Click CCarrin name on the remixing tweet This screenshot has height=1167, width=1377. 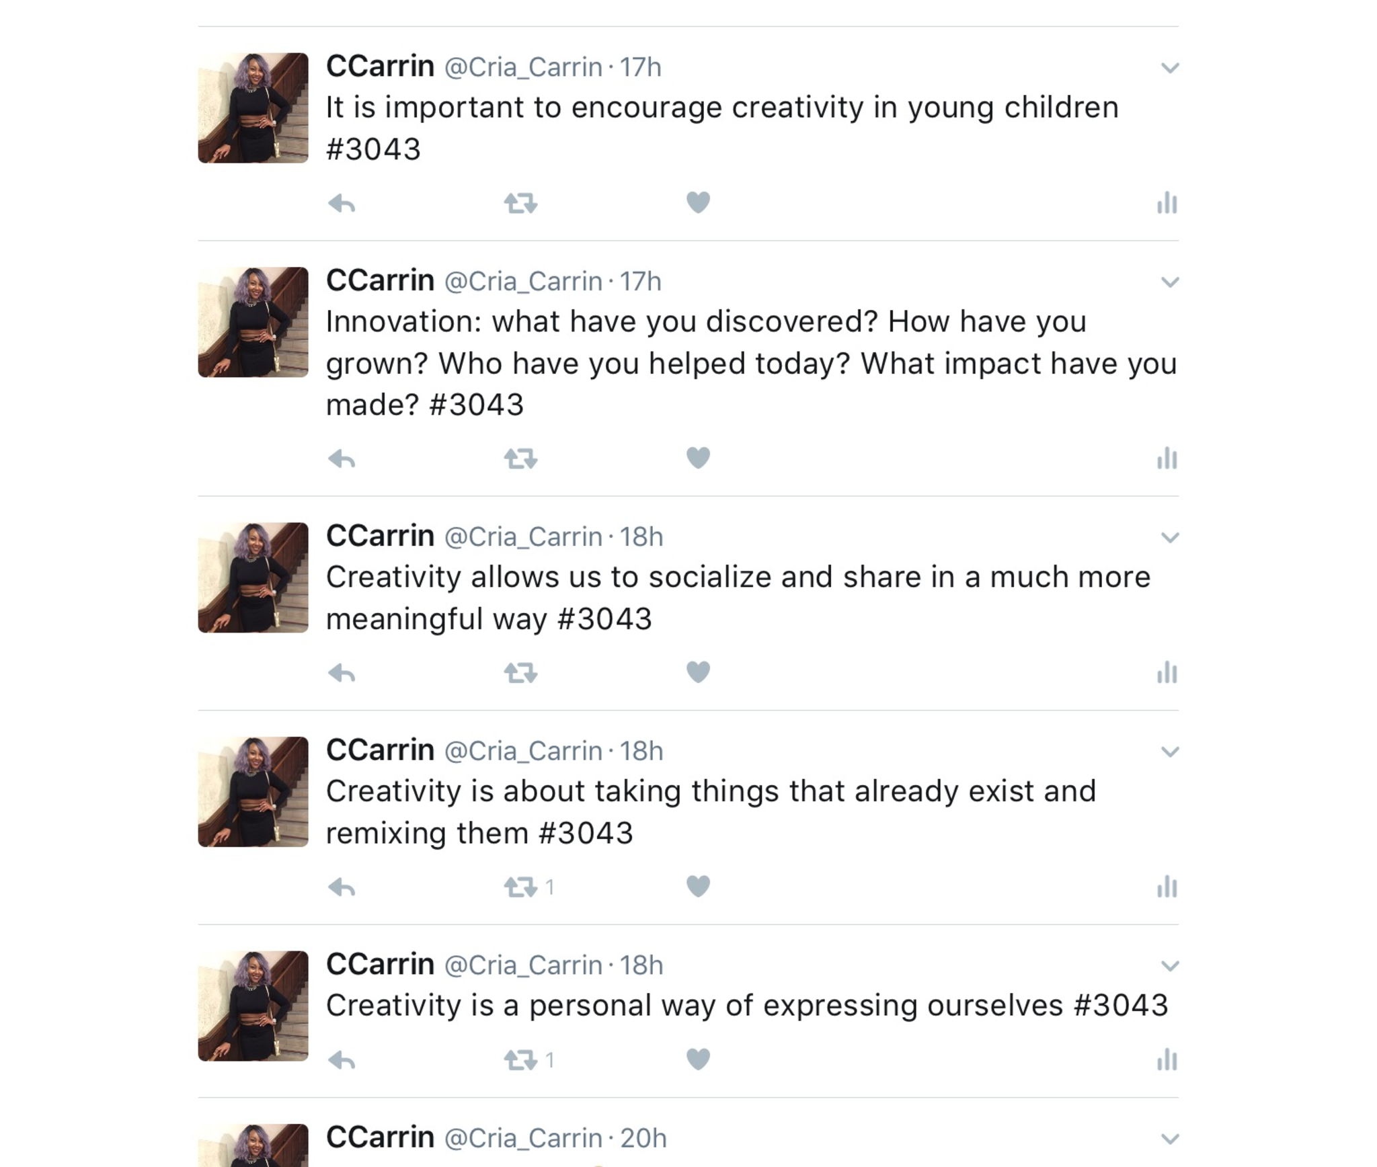coord(380,750)
